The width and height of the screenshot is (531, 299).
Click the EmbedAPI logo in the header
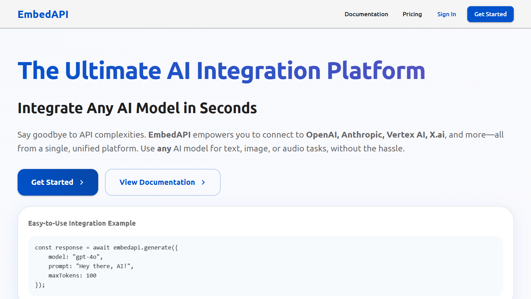[x=43, y=14]
